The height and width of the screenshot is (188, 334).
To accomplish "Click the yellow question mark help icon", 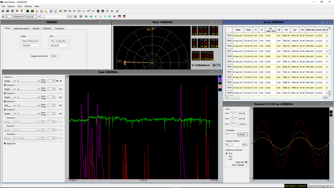I will tap(22, 11).
